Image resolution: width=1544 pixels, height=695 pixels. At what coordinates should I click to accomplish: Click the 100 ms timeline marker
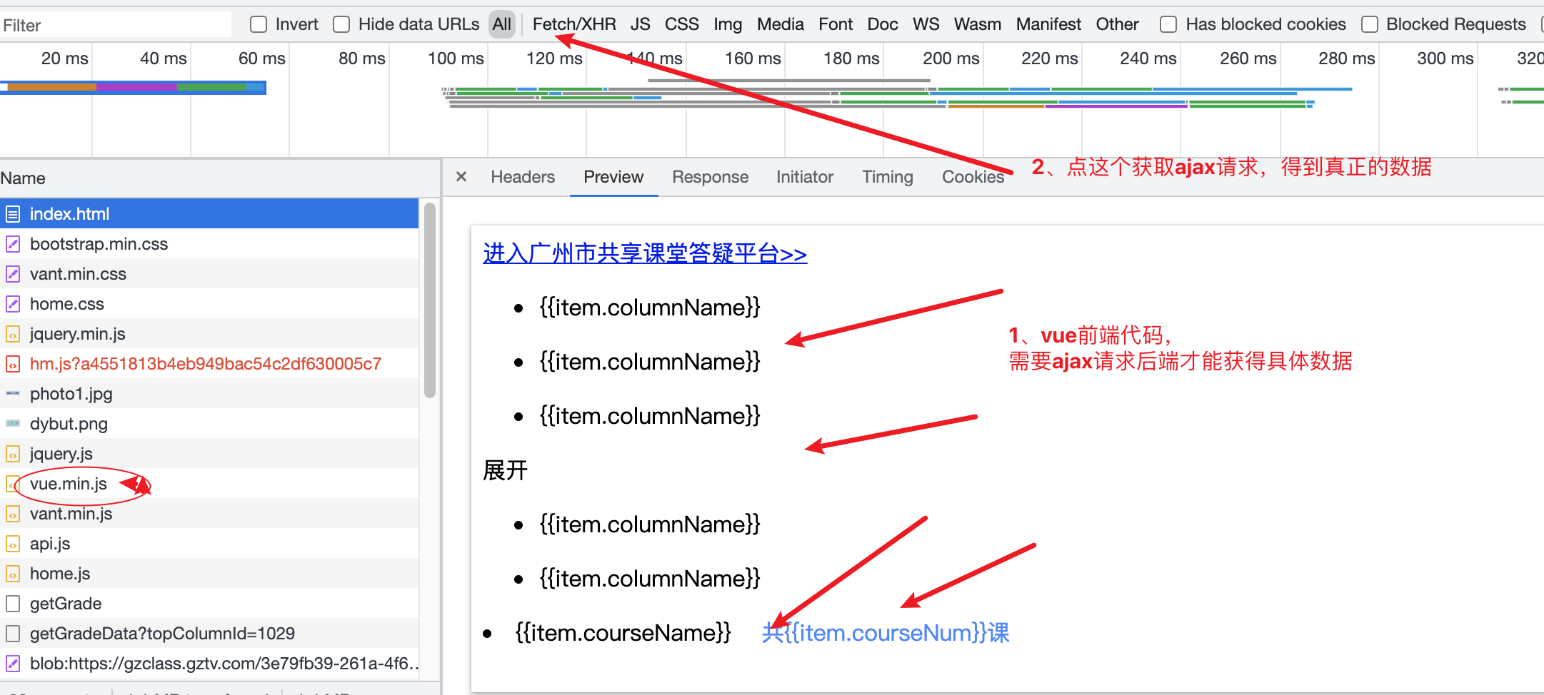pyautogui.click(x=456, y=59)
